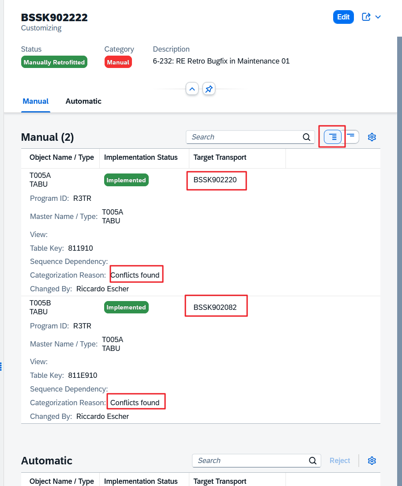Image resolution: width=402 pixels, height=486 pixels.
Task: Collapse the header with the chevron-up button
Action: (x=192, y=89)
